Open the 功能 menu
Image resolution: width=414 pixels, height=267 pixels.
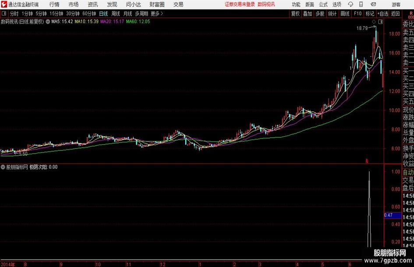click(296, 4)
